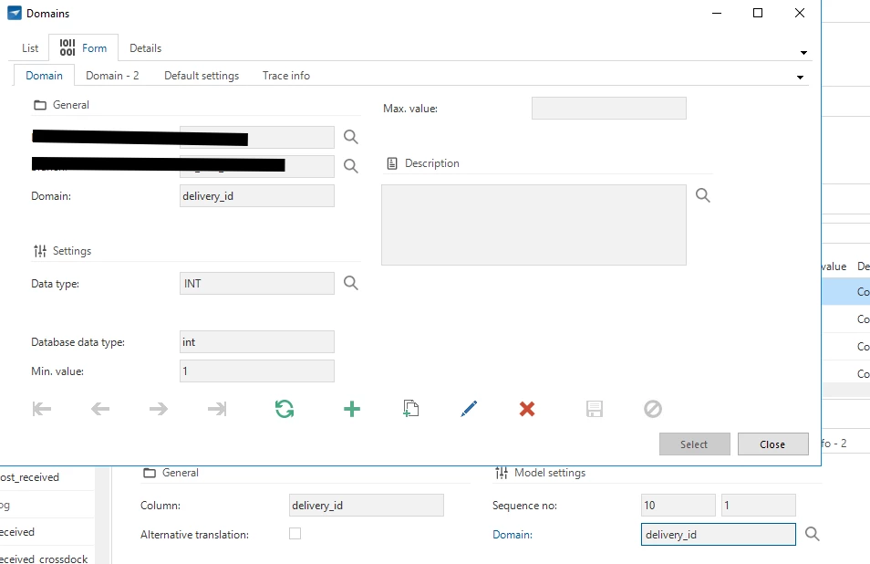Open the Domain - 2 tab
Screen dimensions: 870x564
click(x=112, y=76)
